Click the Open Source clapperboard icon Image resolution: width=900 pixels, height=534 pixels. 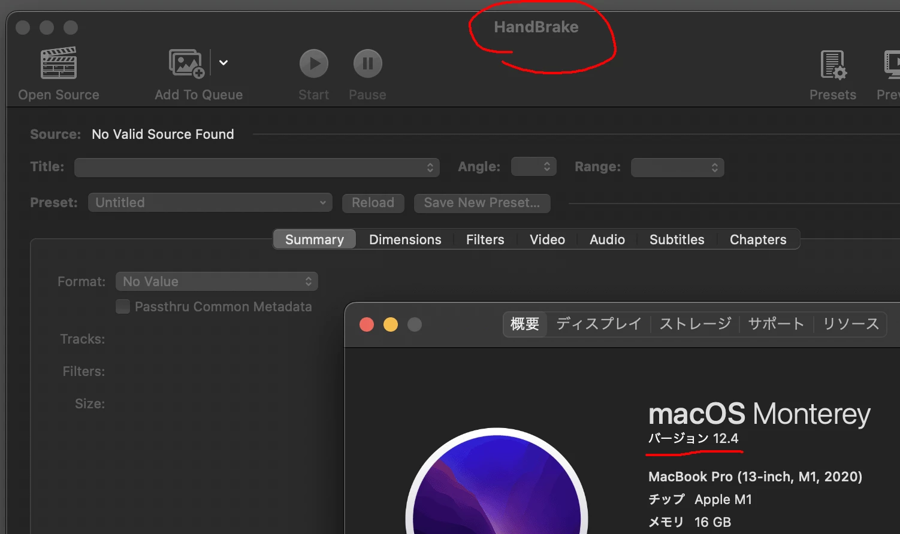[59, 63]
